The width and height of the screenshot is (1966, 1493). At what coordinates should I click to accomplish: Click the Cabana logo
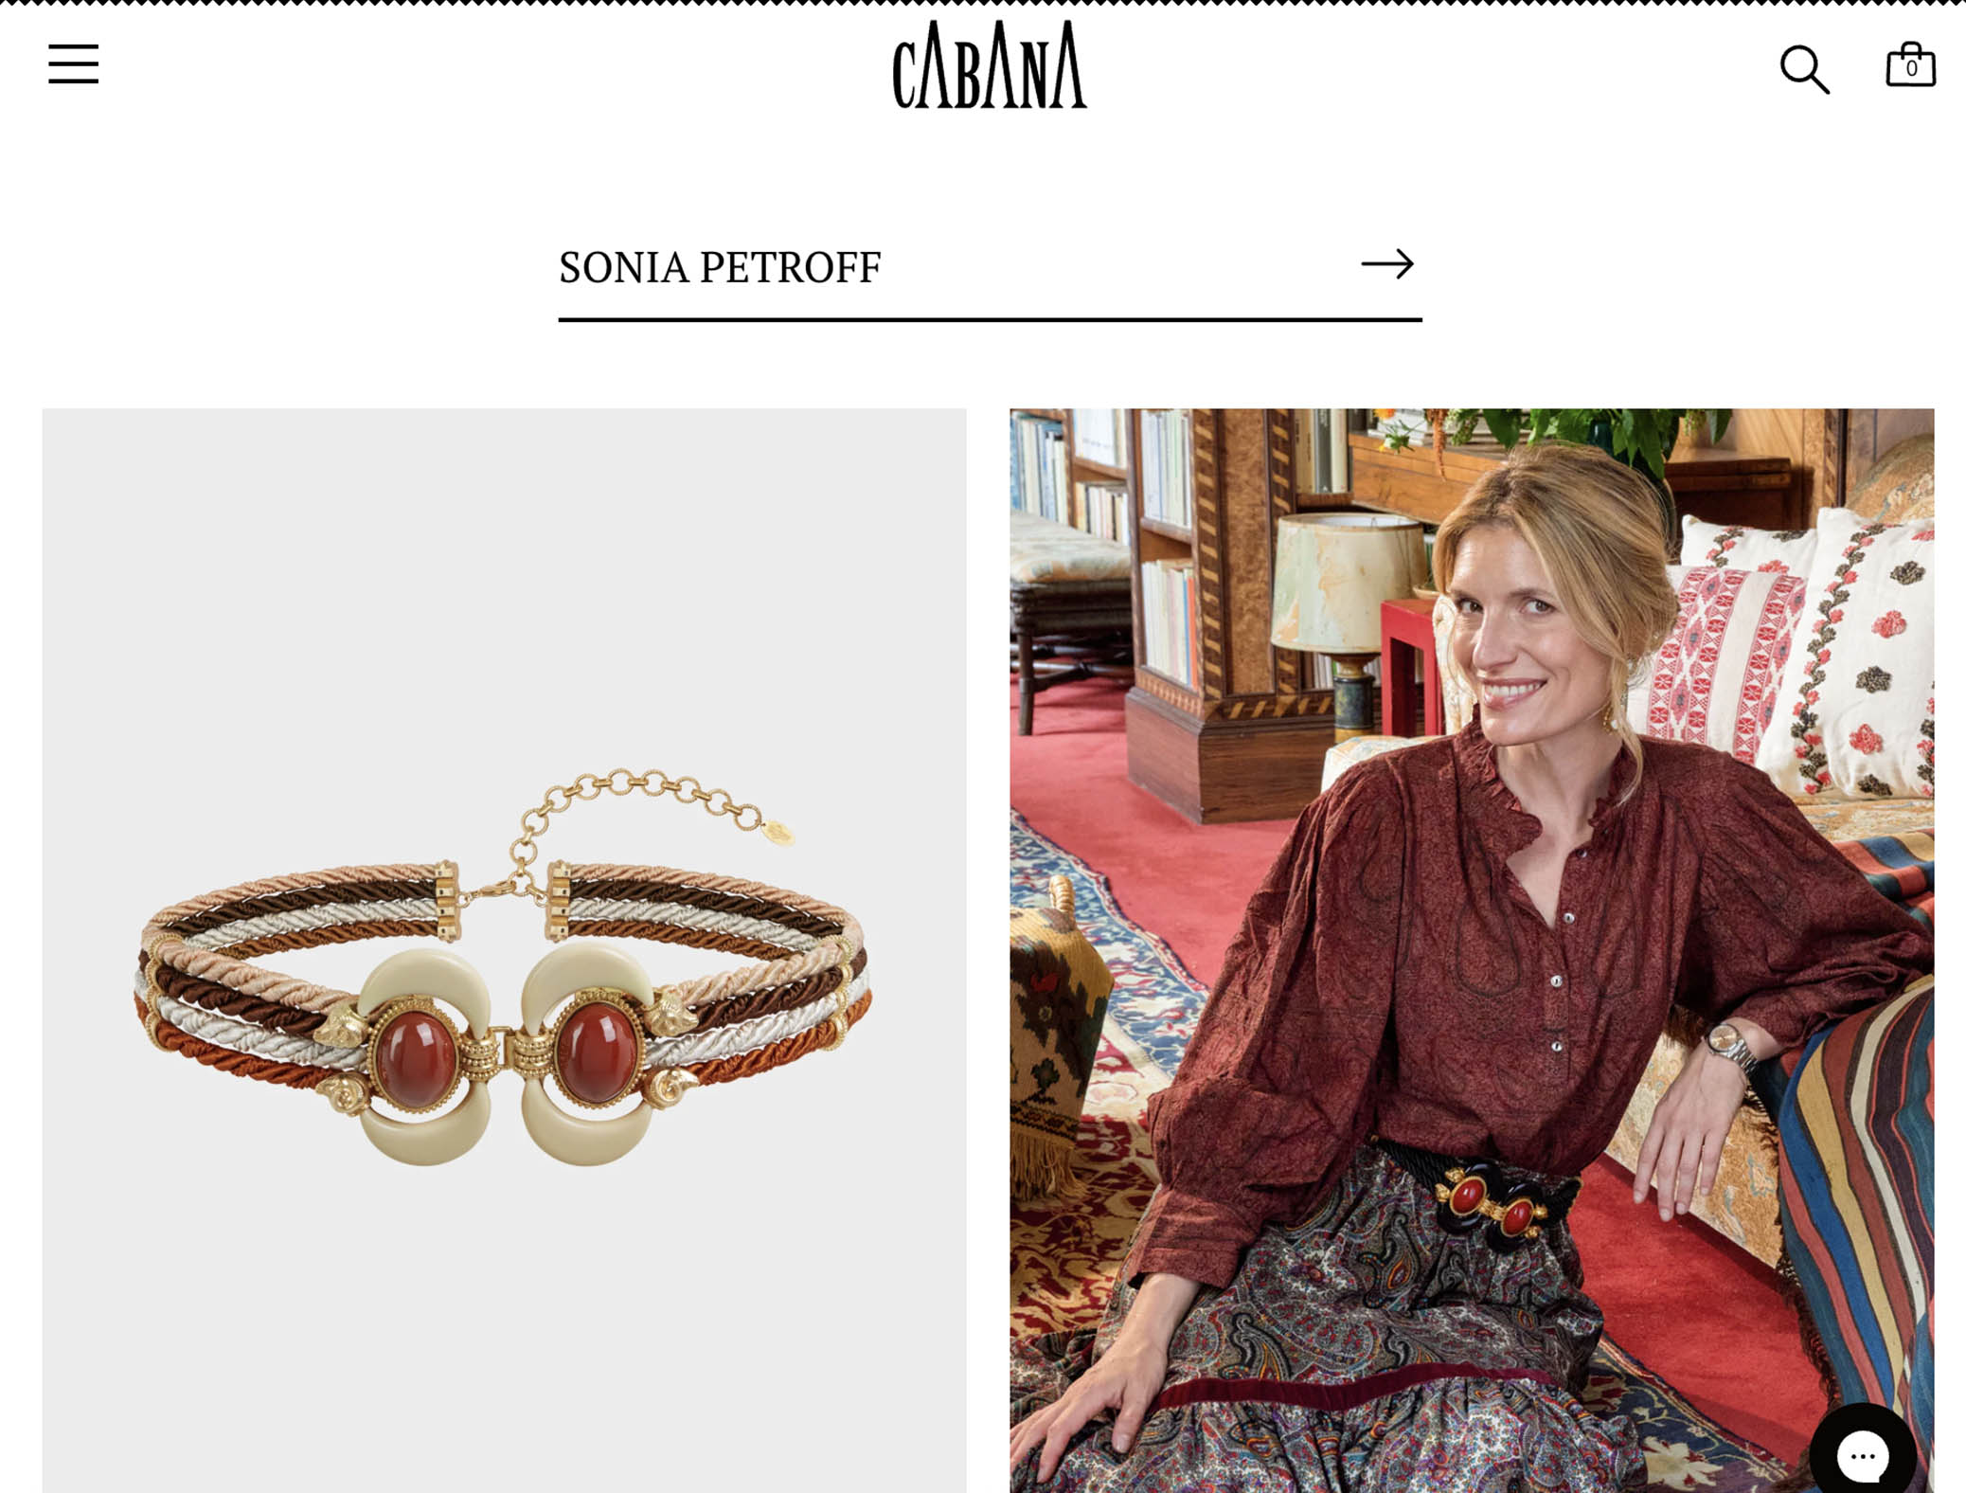[x=989, y=65]
